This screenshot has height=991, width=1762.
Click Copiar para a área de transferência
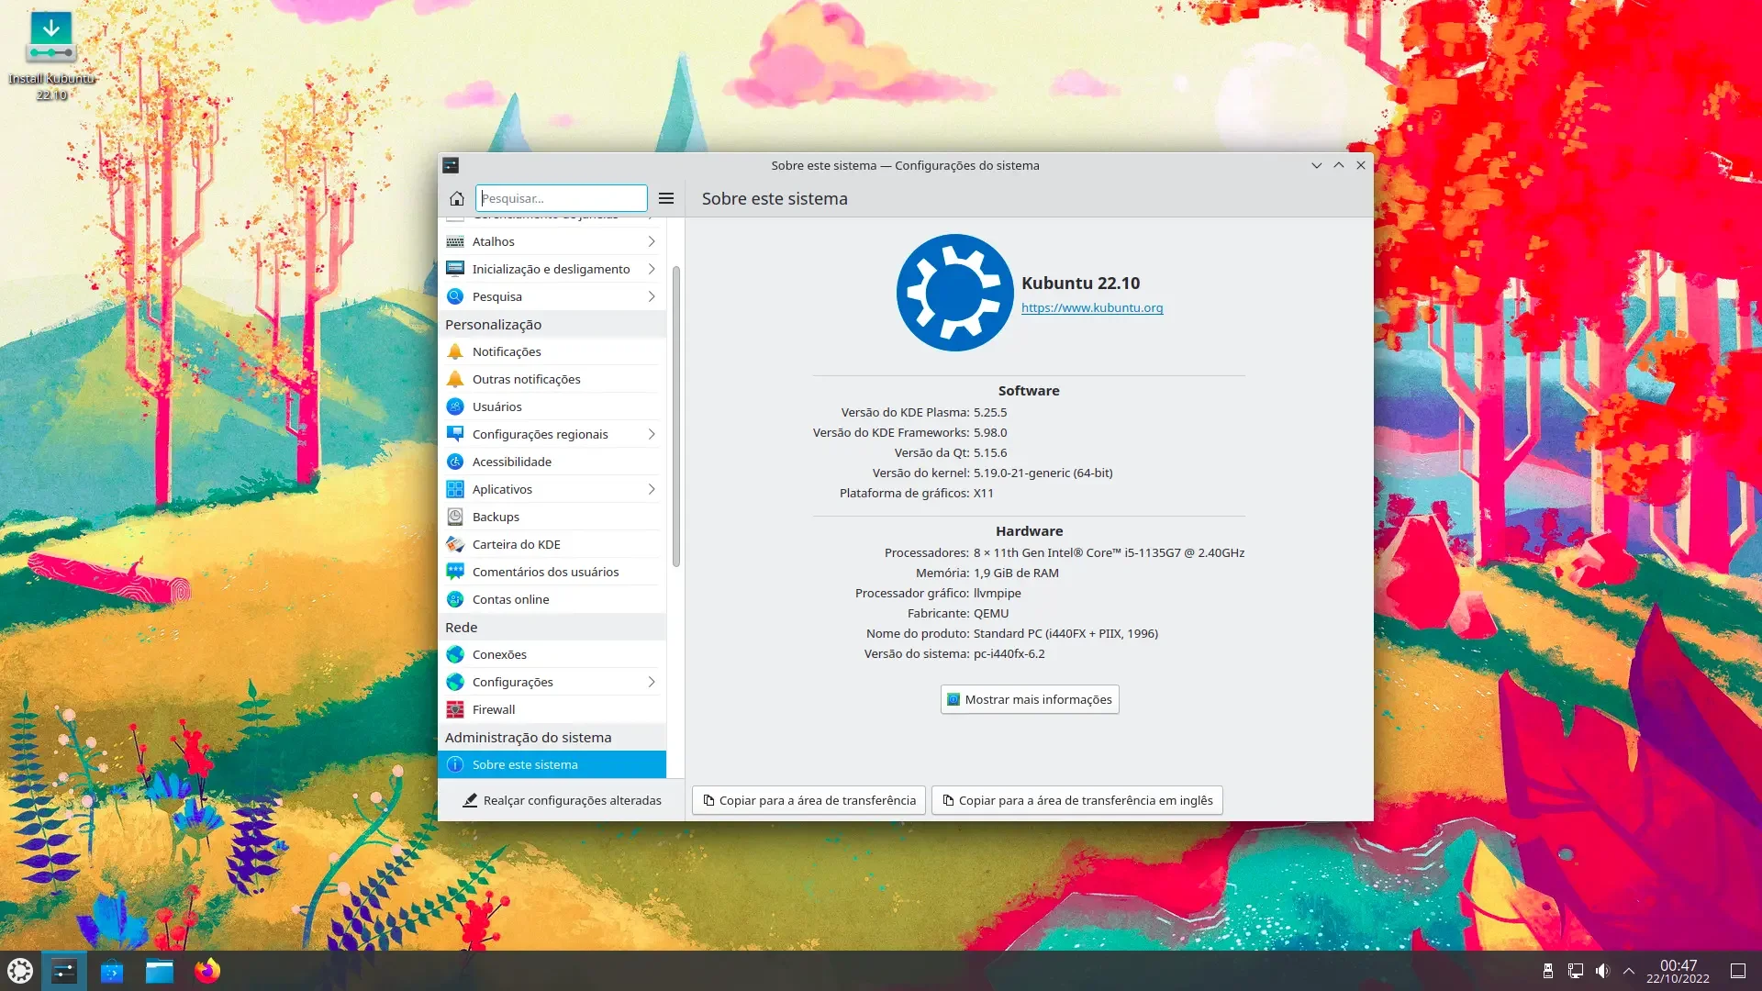coord(809,800)
